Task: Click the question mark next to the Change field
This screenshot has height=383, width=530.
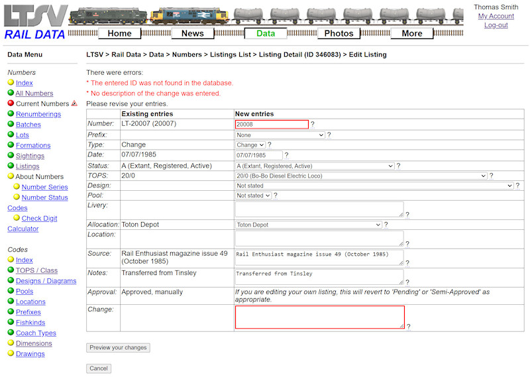Action: coord(409,327)
